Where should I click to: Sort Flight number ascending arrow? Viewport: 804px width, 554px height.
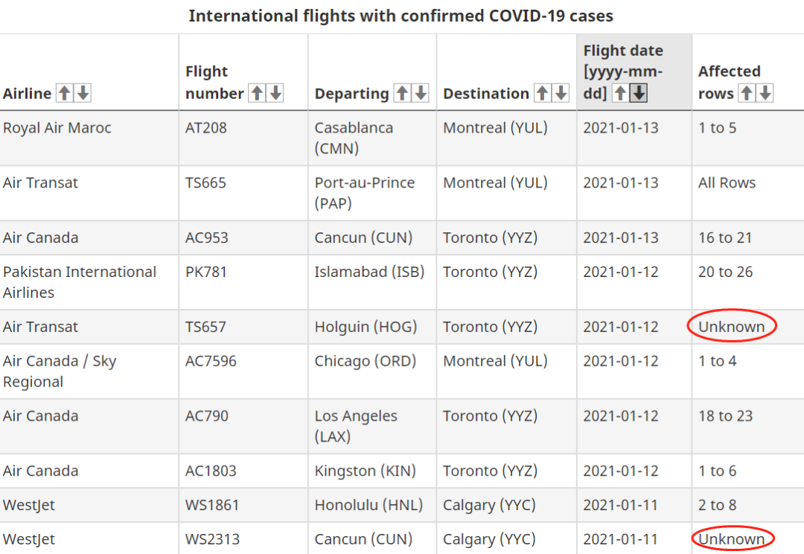(257, 93)
